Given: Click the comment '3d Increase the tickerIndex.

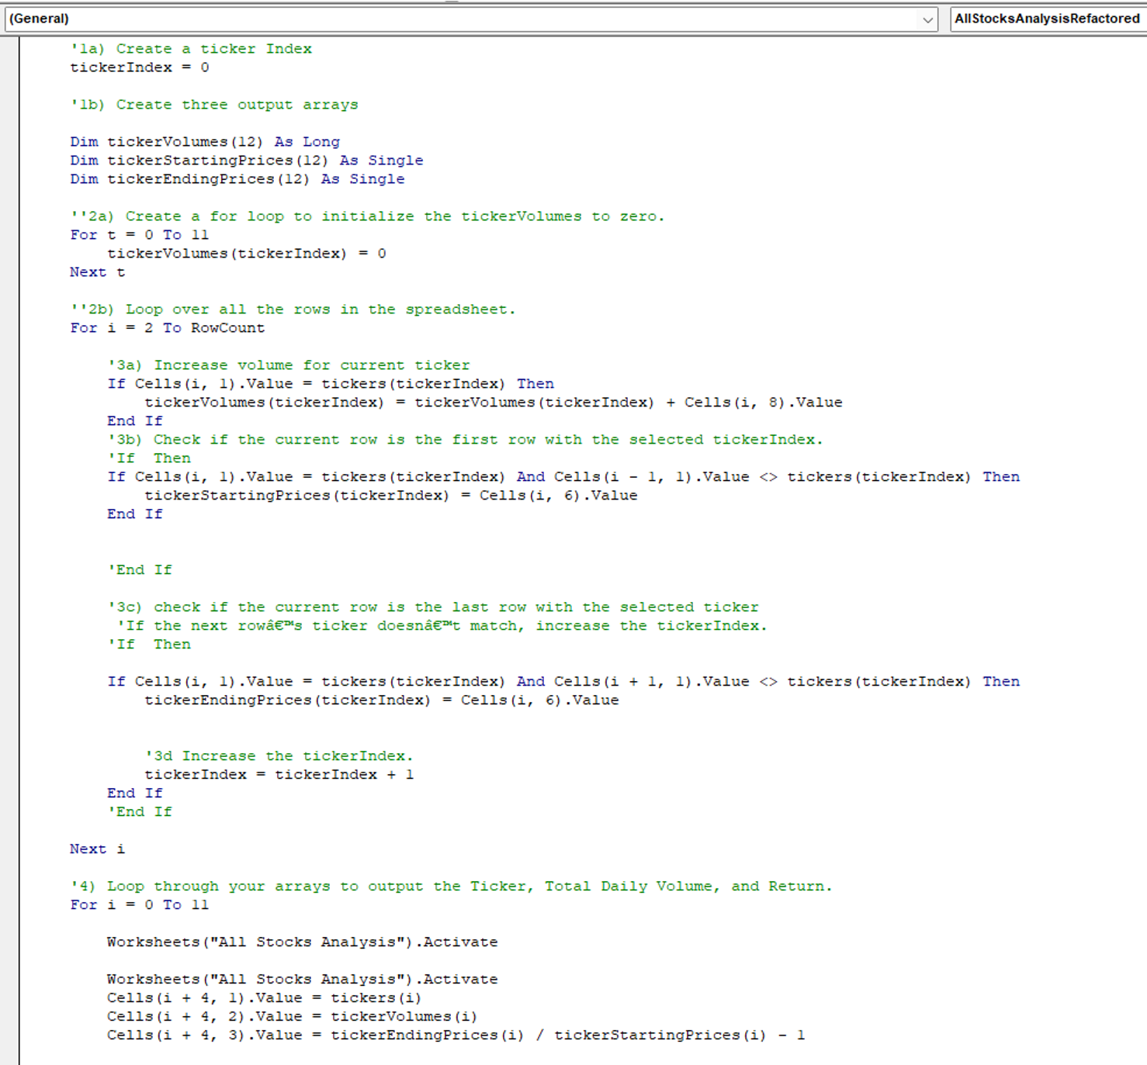Looking at the screenshot, I should (279, 756).
